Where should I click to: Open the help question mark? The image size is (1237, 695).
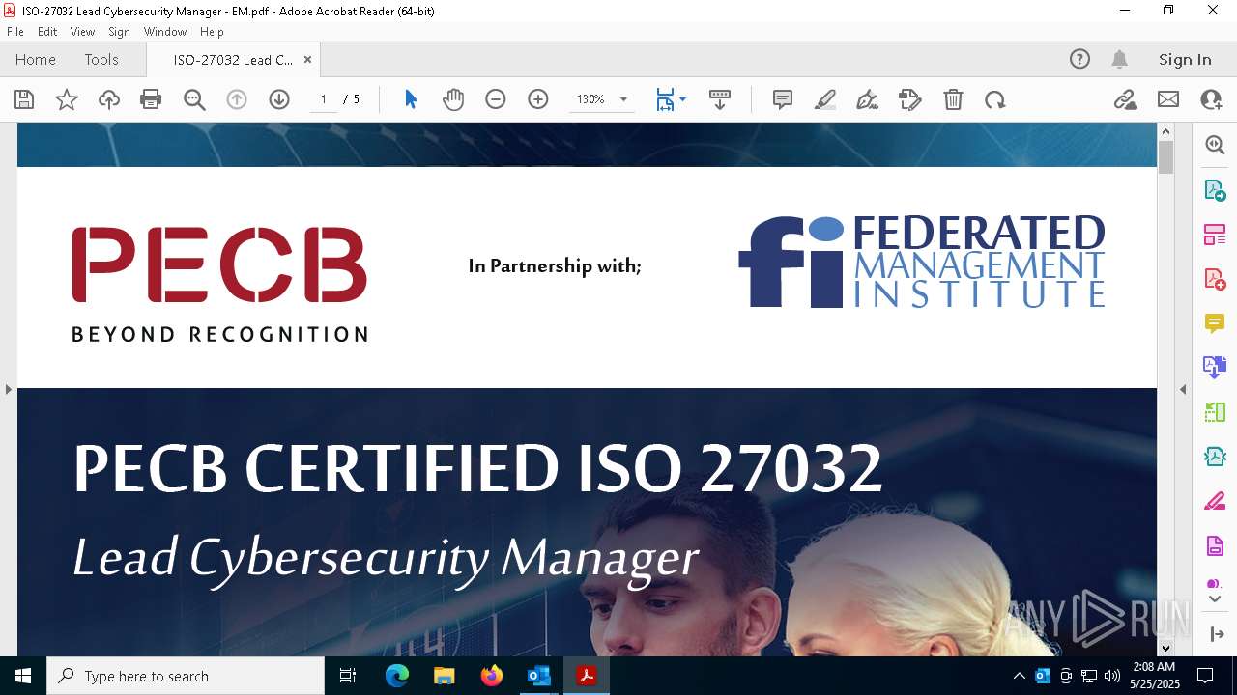coord(1079,59)
